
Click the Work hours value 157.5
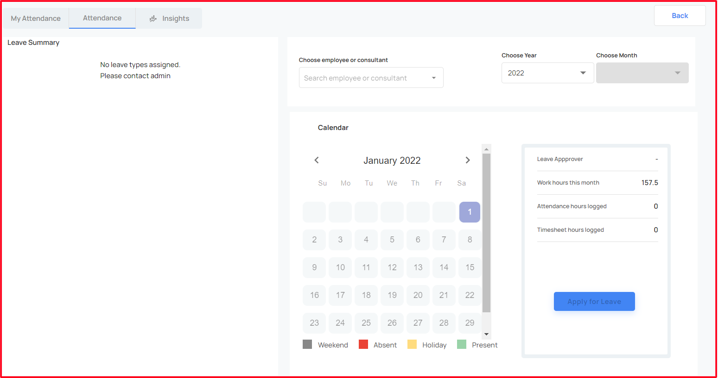click(650, 183)
